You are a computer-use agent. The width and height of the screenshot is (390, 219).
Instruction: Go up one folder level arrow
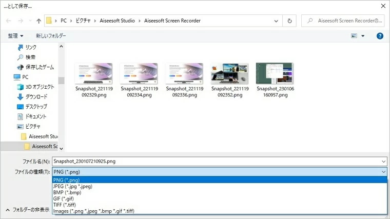tap(38, 21)
